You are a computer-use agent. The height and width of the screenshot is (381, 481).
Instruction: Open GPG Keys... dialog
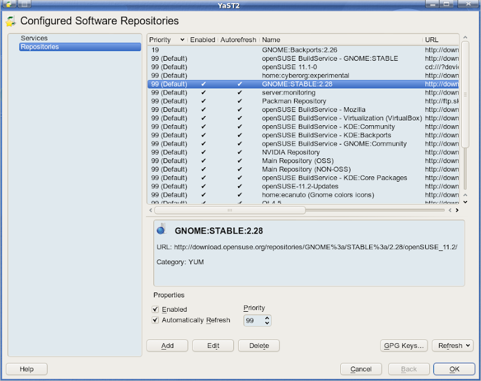(x=403, y=345)
